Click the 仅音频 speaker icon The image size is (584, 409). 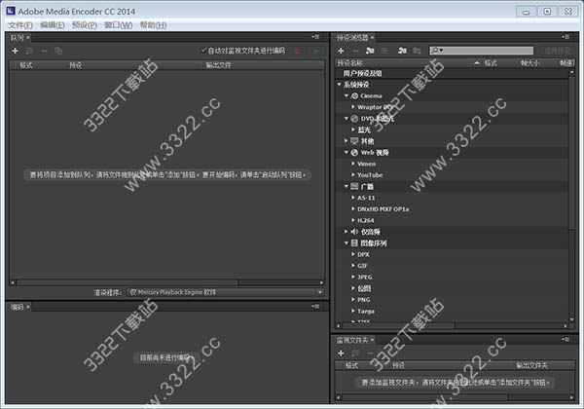[354, 232]
